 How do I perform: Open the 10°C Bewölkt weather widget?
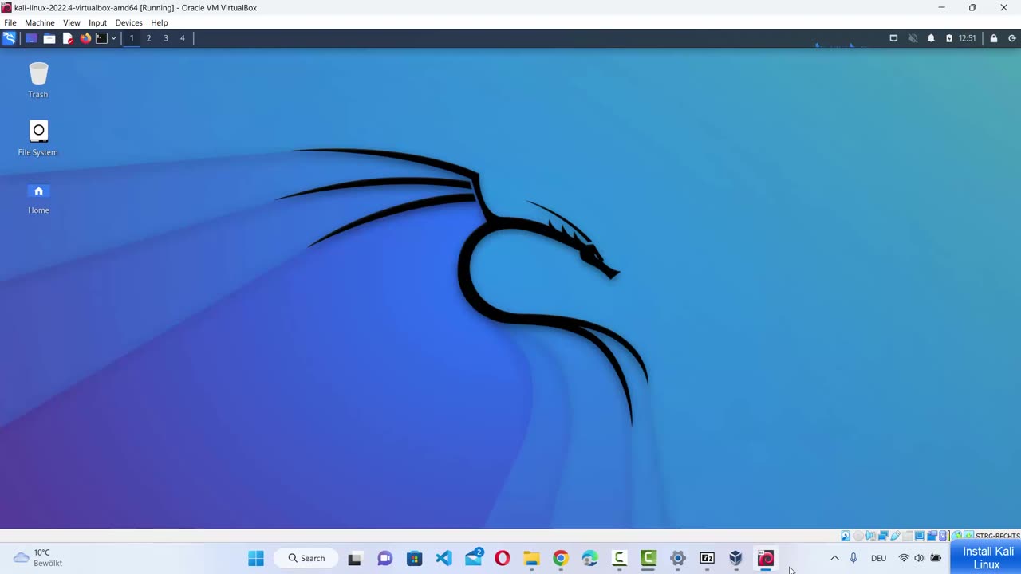click(x=37, y=558)
